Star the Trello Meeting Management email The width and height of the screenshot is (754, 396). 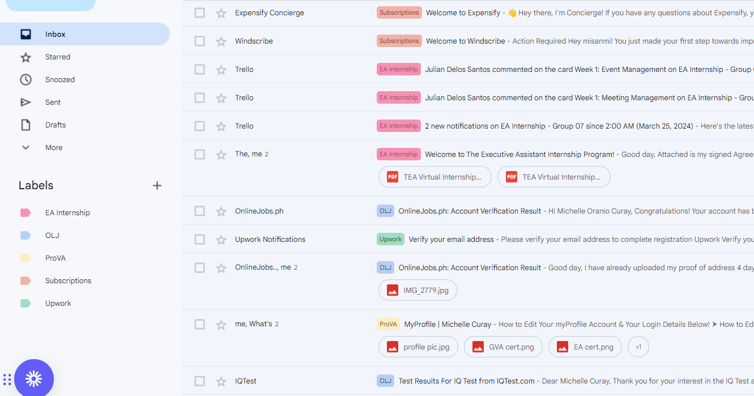[221, 97]
